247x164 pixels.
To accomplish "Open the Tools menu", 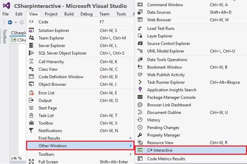I will pos(121,14).
